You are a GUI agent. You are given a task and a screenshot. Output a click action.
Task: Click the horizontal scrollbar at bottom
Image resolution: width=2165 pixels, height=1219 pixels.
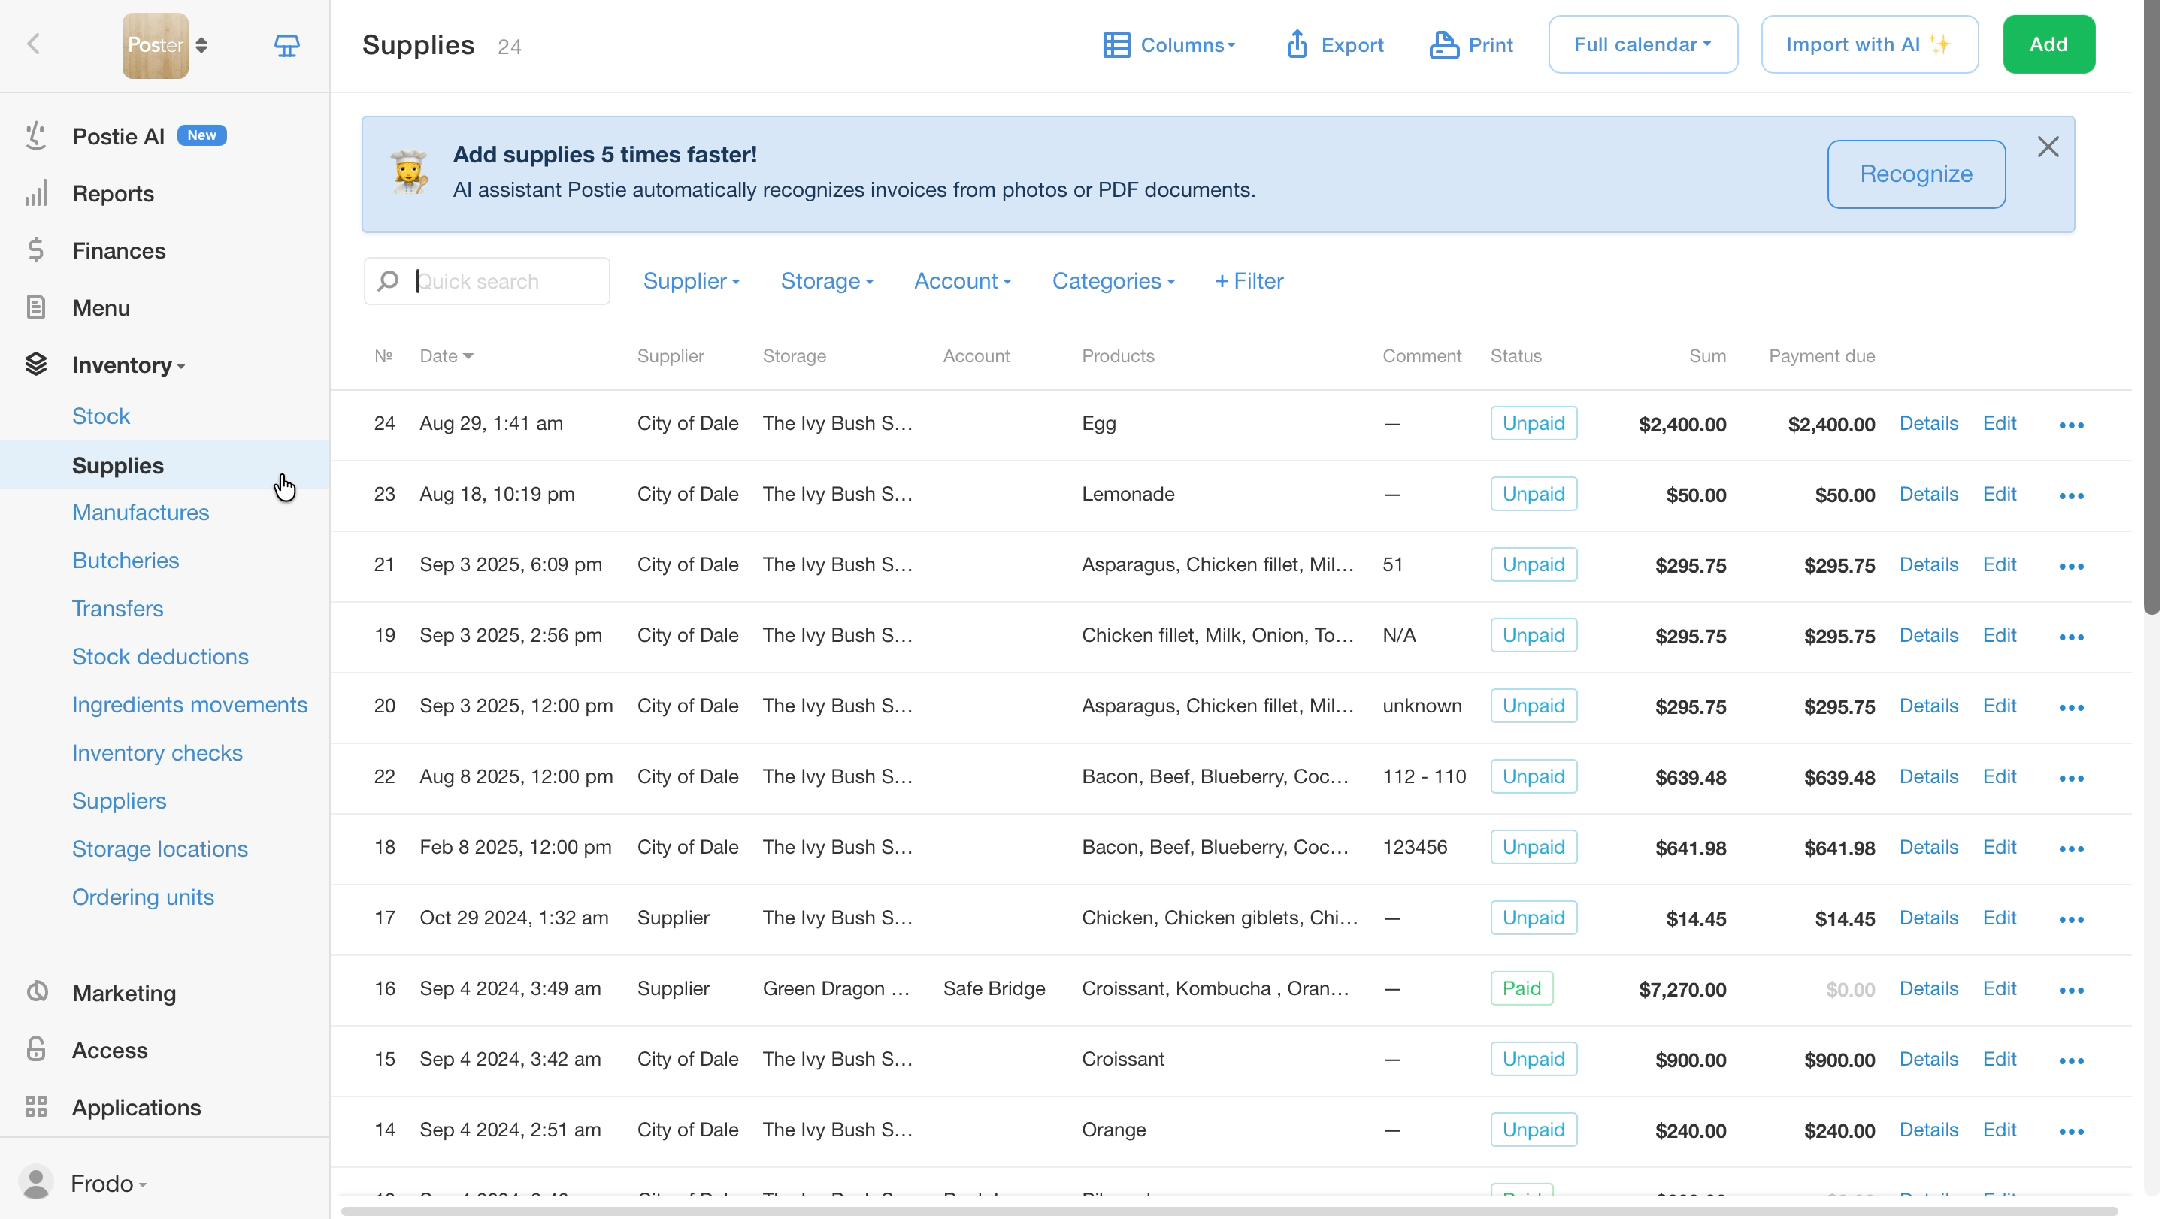point(1229,1211)
